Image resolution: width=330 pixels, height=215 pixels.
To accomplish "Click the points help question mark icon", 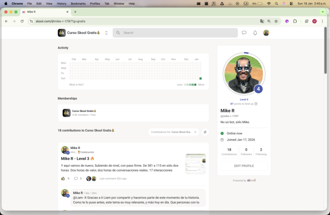I will 256,104.
